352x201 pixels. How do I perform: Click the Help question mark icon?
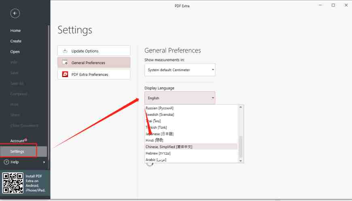6,162
